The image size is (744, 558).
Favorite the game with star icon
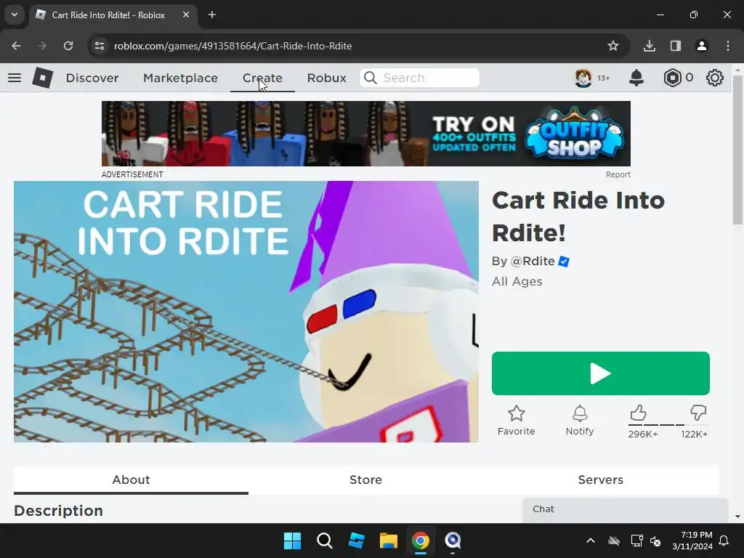pyautogui.click(x=517, y=413)
